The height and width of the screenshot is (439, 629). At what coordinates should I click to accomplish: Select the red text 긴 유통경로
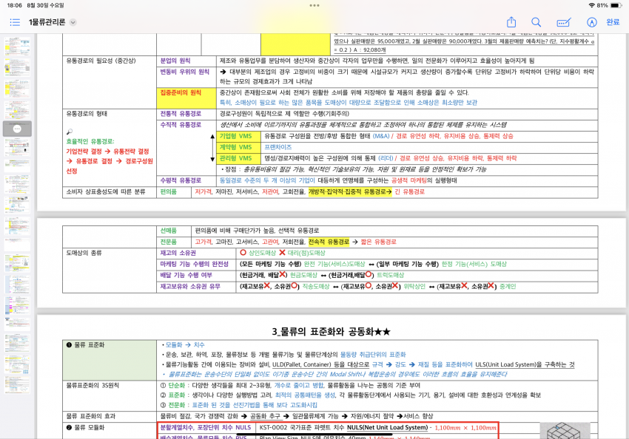click(409, 191)
